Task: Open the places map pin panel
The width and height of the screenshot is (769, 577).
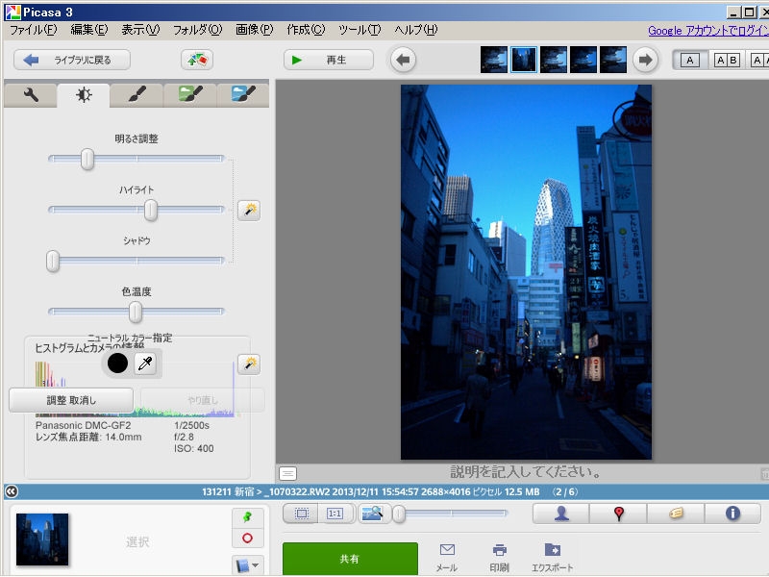Action: [618, 514]
